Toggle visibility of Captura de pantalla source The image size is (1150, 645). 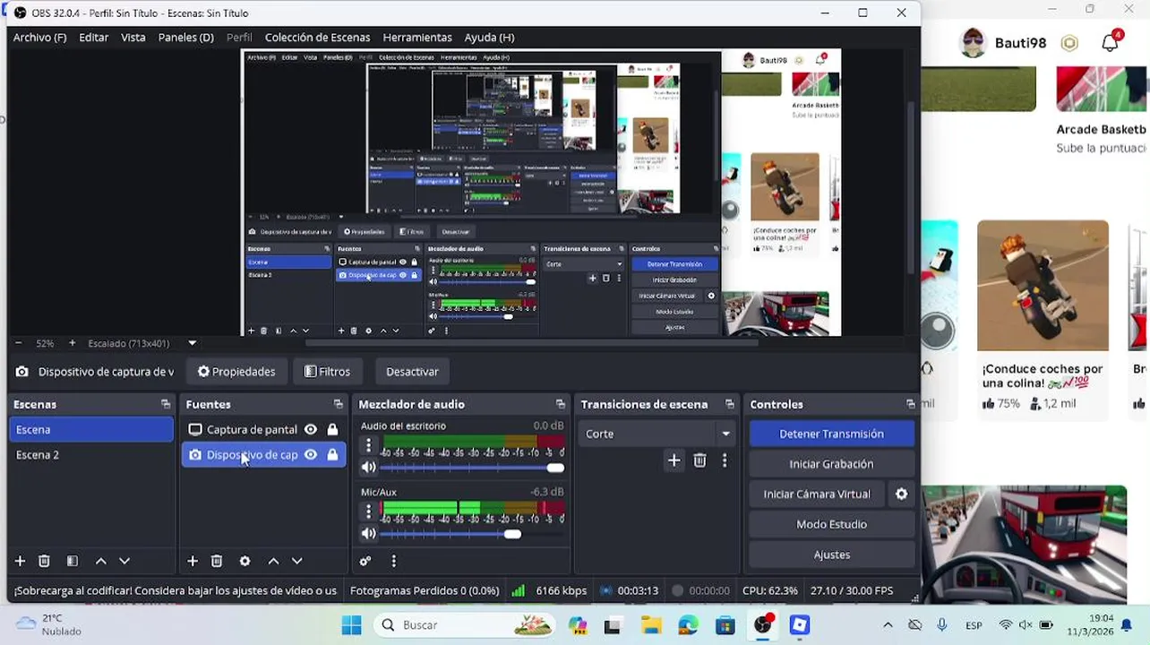click(311, 429)
